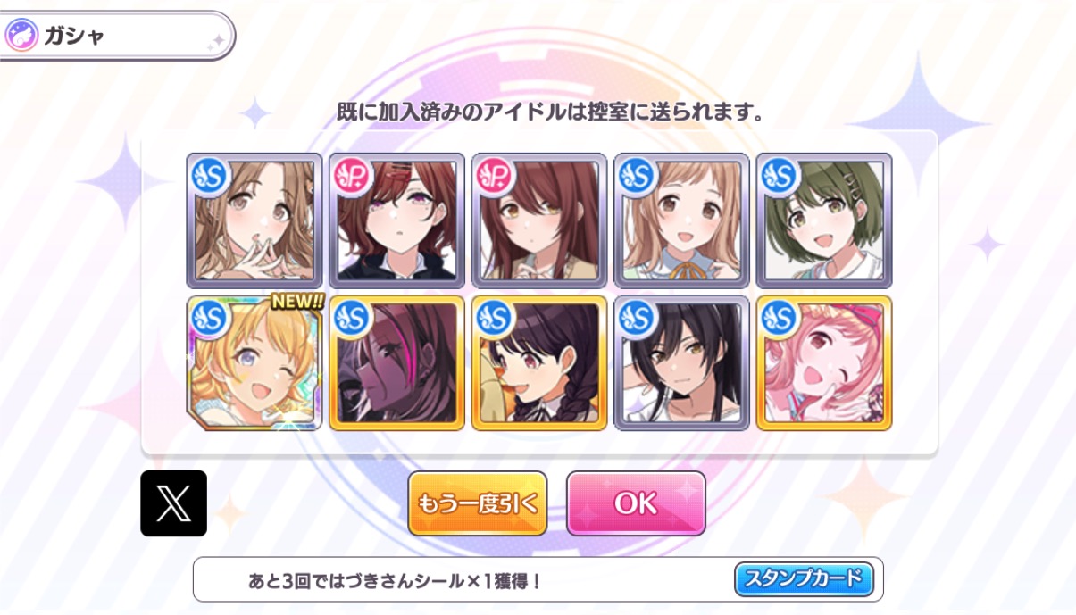Viewport: 1076px width, 615px height.
Task: Select the dark silhouette card with pink streak
Action: coord(396,363)
